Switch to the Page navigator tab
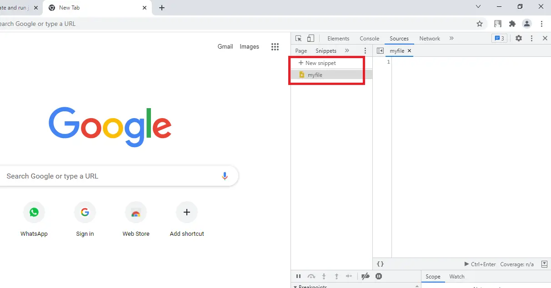Screen dimensions: 551x288 point(301,51)
